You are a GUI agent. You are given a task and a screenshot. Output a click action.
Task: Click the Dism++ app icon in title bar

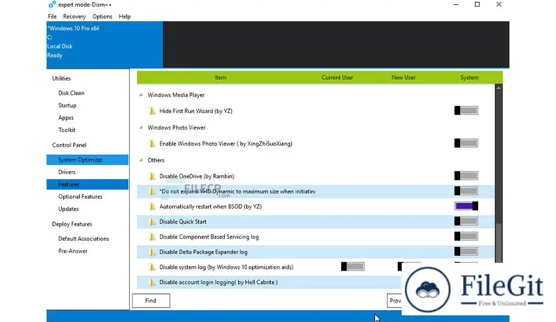point(52,5)
